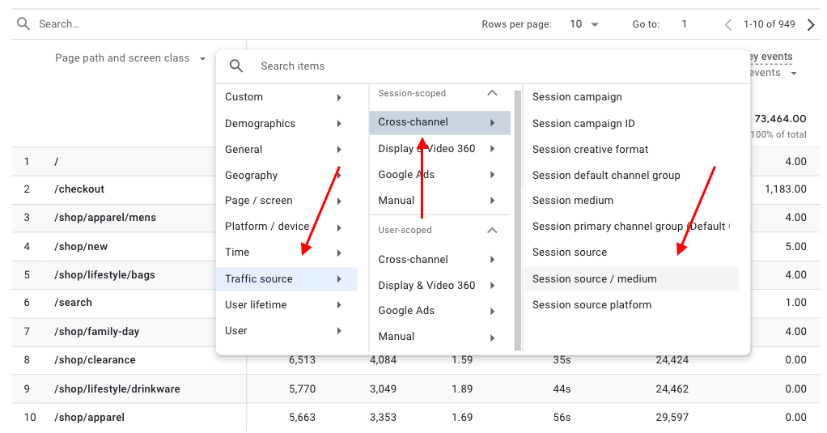Collapse the User-scoped section
827x433 pixels.
(x=491, y=230)
